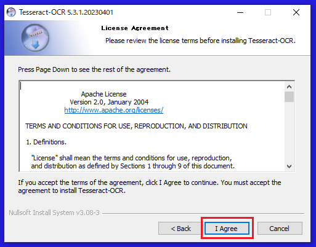Click the Nullsoft Install System label
Image resolution: width=316 pixels, height=247 pixels.
[54, 213]
